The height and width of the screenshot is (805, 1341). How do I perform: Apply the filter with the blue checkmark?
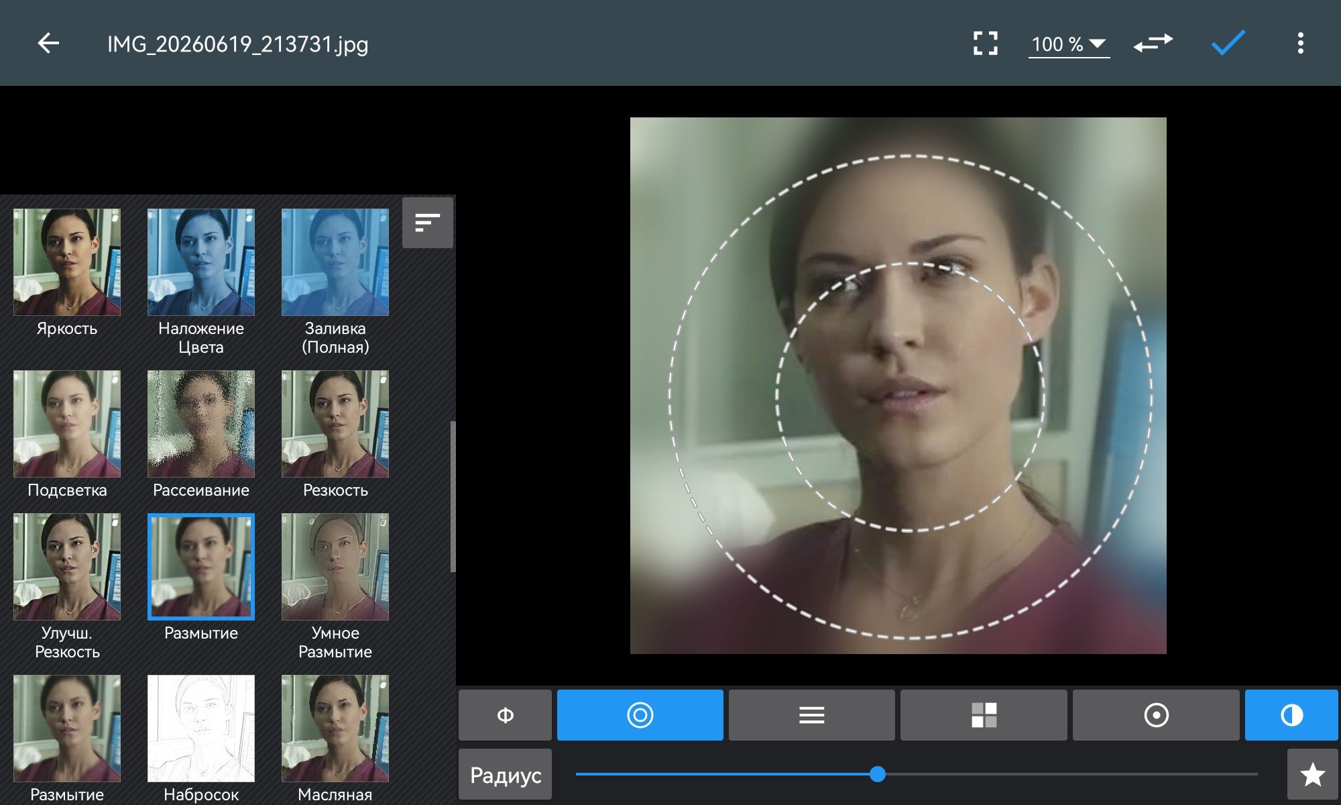[1228, 44]
